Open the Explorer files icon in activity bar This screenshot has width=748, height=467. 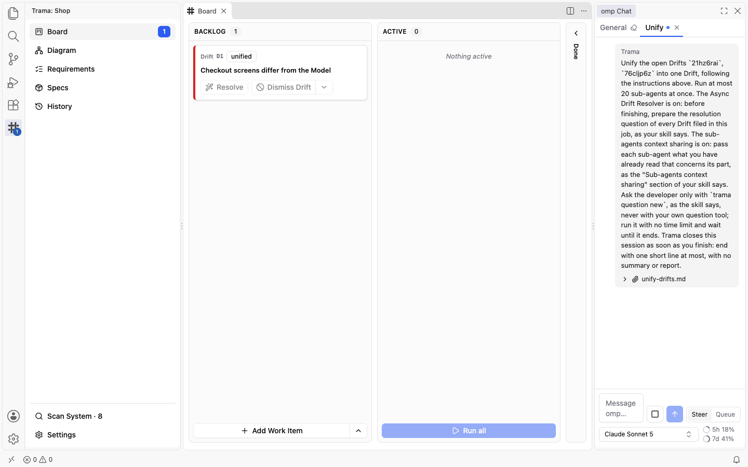(14, 13)
